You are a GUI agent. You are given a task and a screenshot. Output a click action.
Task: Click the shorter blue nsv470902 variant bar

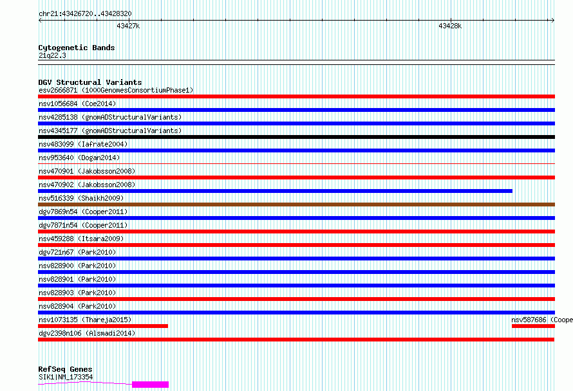(275, 191)
